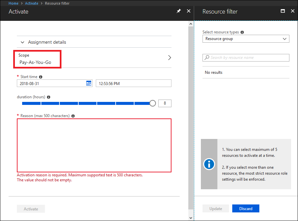Viewport: 298px width, 221px height.
Task: Focus the start time field 12:53:56 PM
Action: [x=133, y=83]
